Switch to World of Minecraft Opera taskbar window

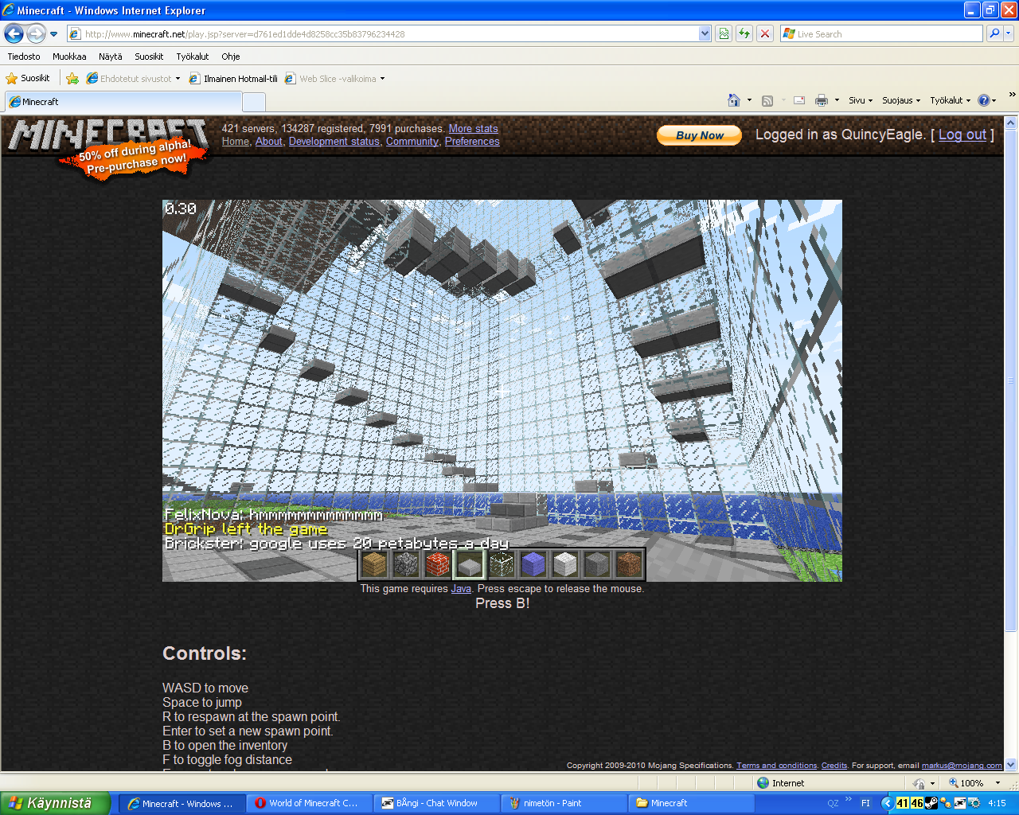(x=310, y=803)
